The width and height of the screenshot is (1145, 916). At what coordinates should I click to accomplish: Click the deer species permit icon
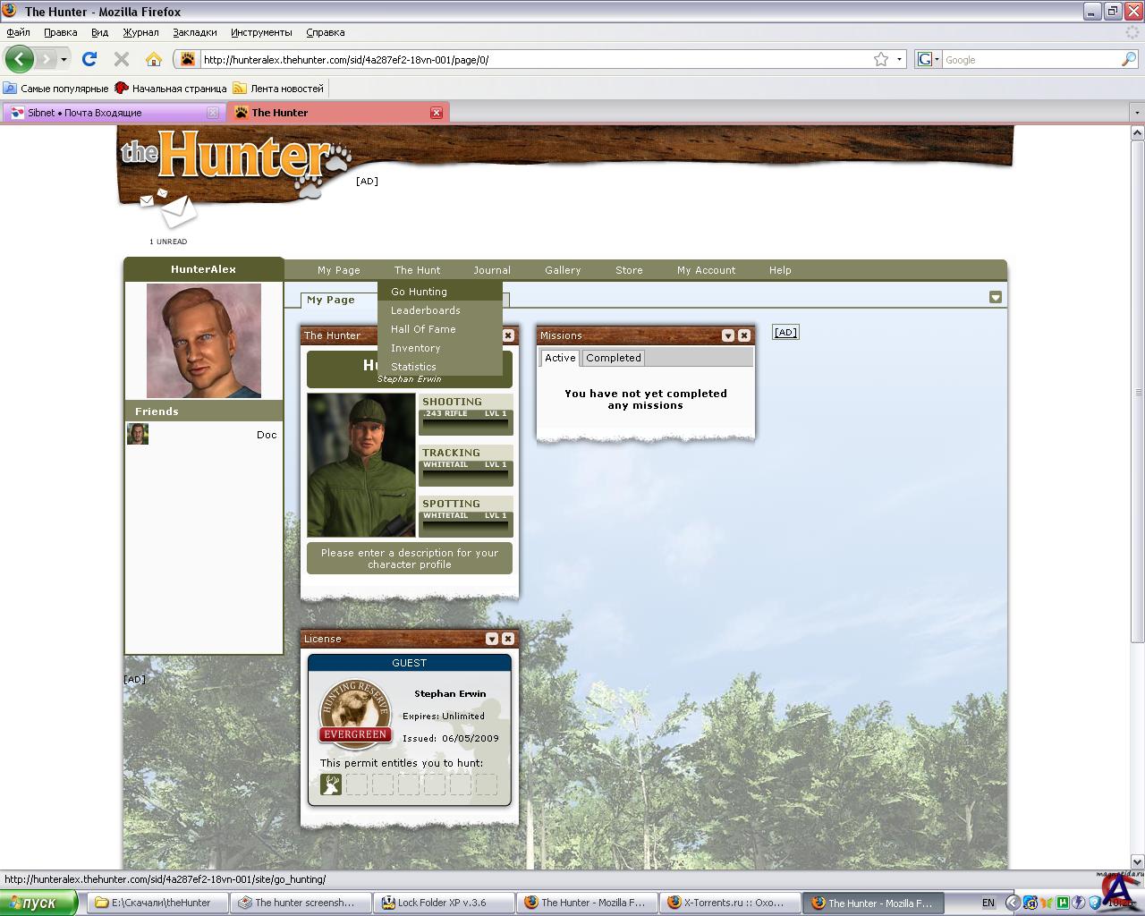click(x=331, y=785)
